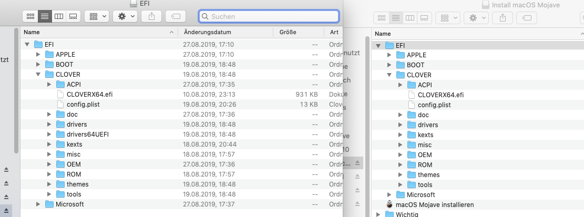Switch Mojave window to gallery view
584x217 pixels.
pos(424,17)
